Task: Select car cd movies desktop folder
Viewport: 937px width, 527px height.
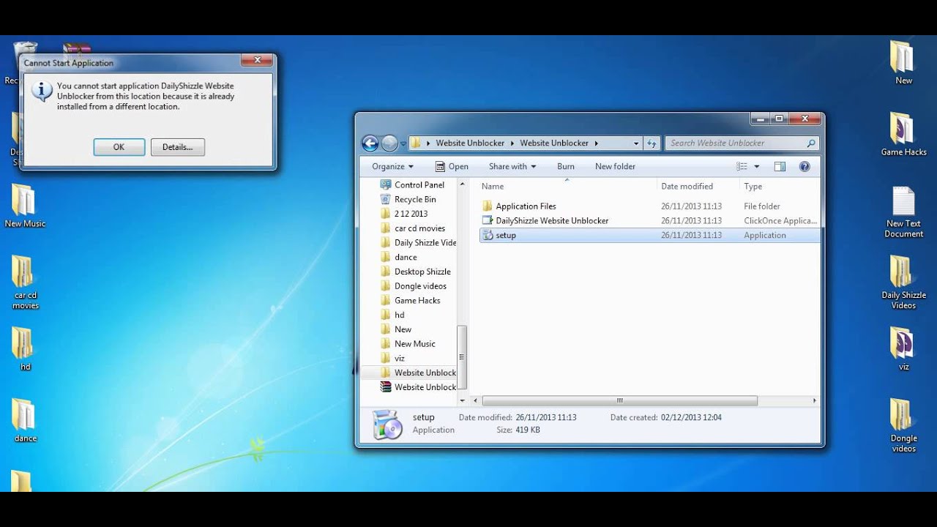Action: 25,283
